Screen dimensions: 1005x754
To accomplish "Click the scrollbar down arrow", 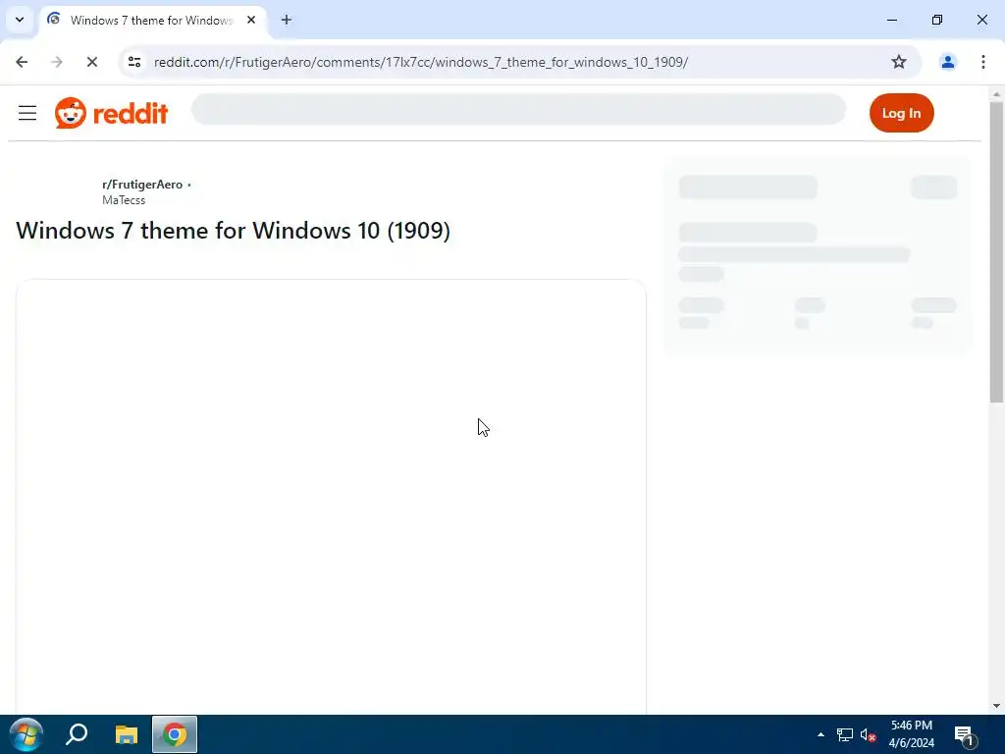I will point(996,706).
